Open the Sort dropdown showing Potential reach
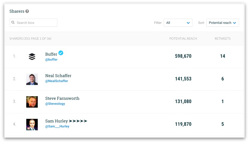 coord(223,23)
